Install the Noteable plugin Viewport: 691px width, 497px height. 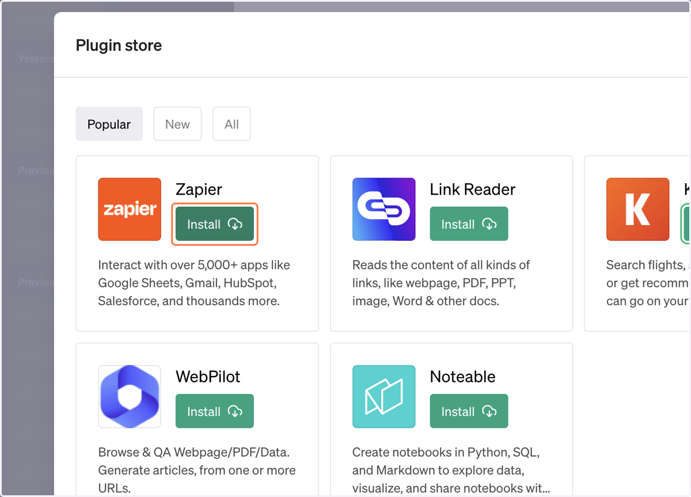[469, 411]
